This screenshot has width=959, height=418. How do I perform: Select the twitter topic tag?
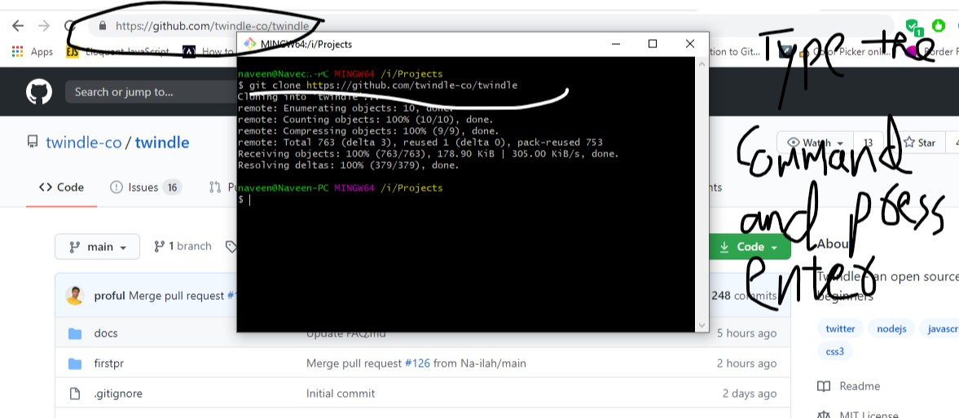click(840, 328)
